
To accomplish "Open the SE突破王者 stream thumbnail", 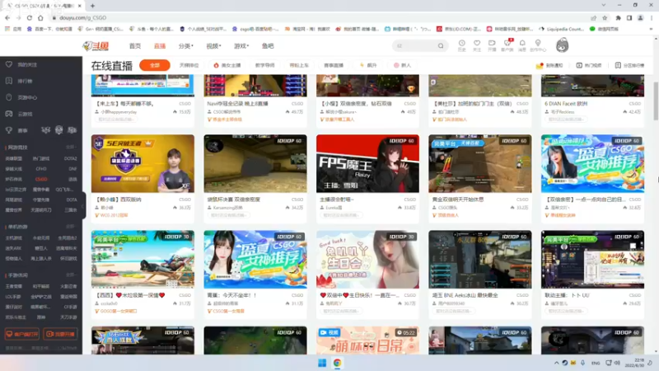I will click(x=143, y=163).
